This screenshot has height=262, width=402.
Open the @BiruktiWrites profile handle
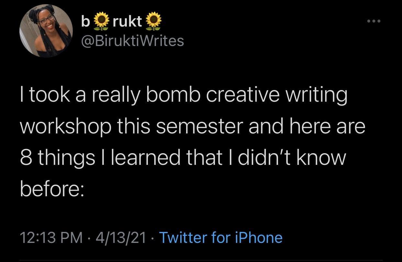click(132, 41)
